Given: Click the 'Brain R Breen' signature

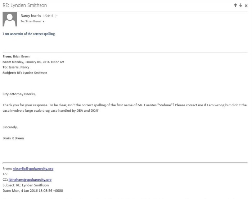Looking at the screenshot, I should click(13, 138).
